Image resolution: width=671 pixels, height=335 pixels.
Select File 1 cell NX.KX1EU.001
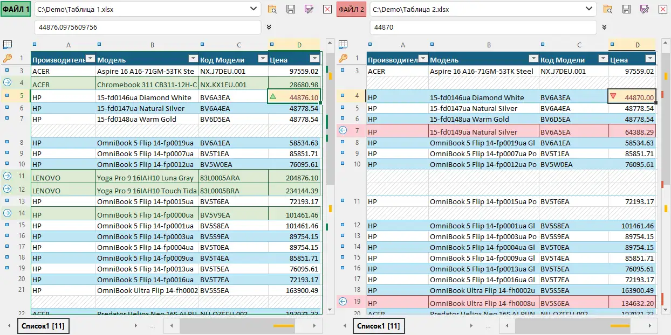[x=234, y=84]
